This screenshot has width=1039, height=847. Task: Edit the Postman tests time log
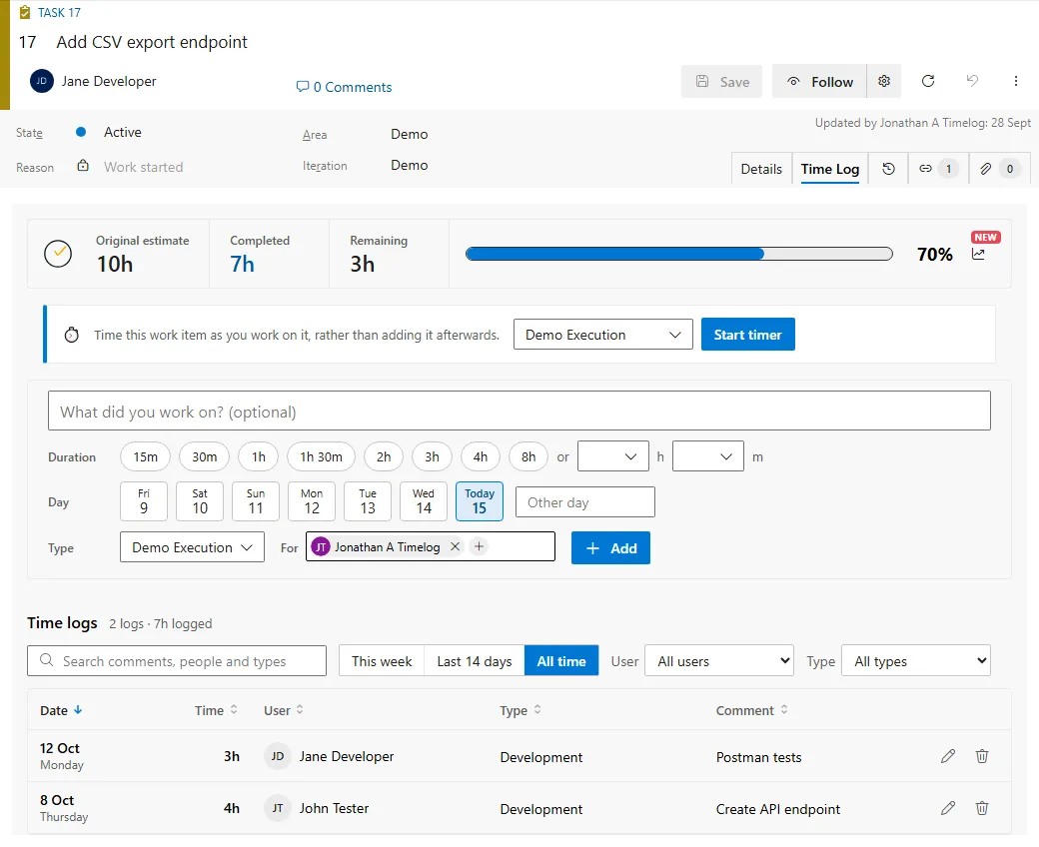947,756
